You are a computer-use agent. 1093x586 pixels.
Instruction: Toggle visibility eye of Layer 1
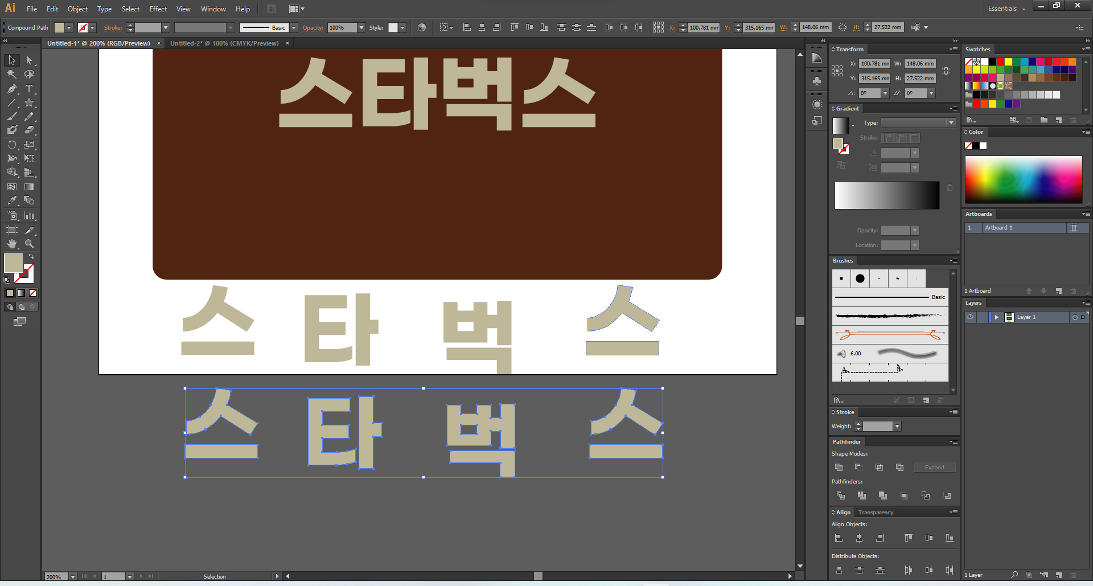[x=970, y=317]
